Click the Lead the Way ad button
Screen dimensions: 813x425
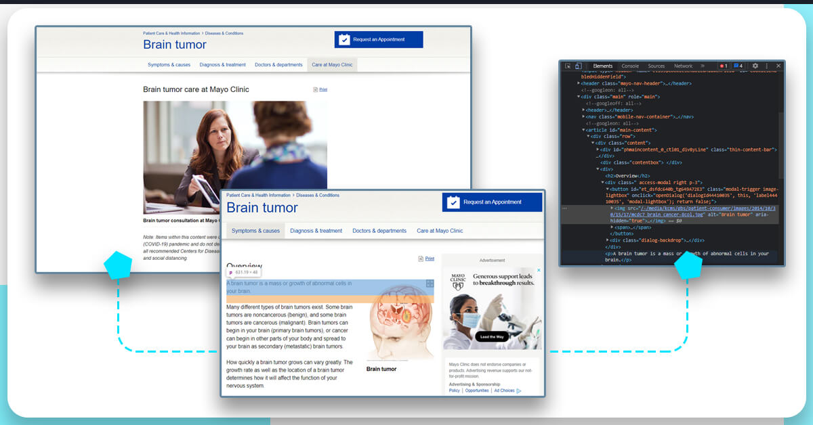coord(492,336)
